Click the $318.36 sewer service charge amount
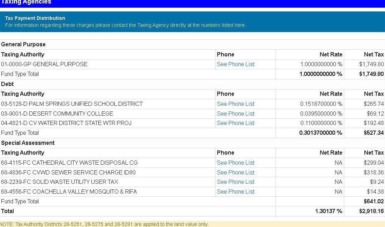385x227 pixels. tap(373, 172)
